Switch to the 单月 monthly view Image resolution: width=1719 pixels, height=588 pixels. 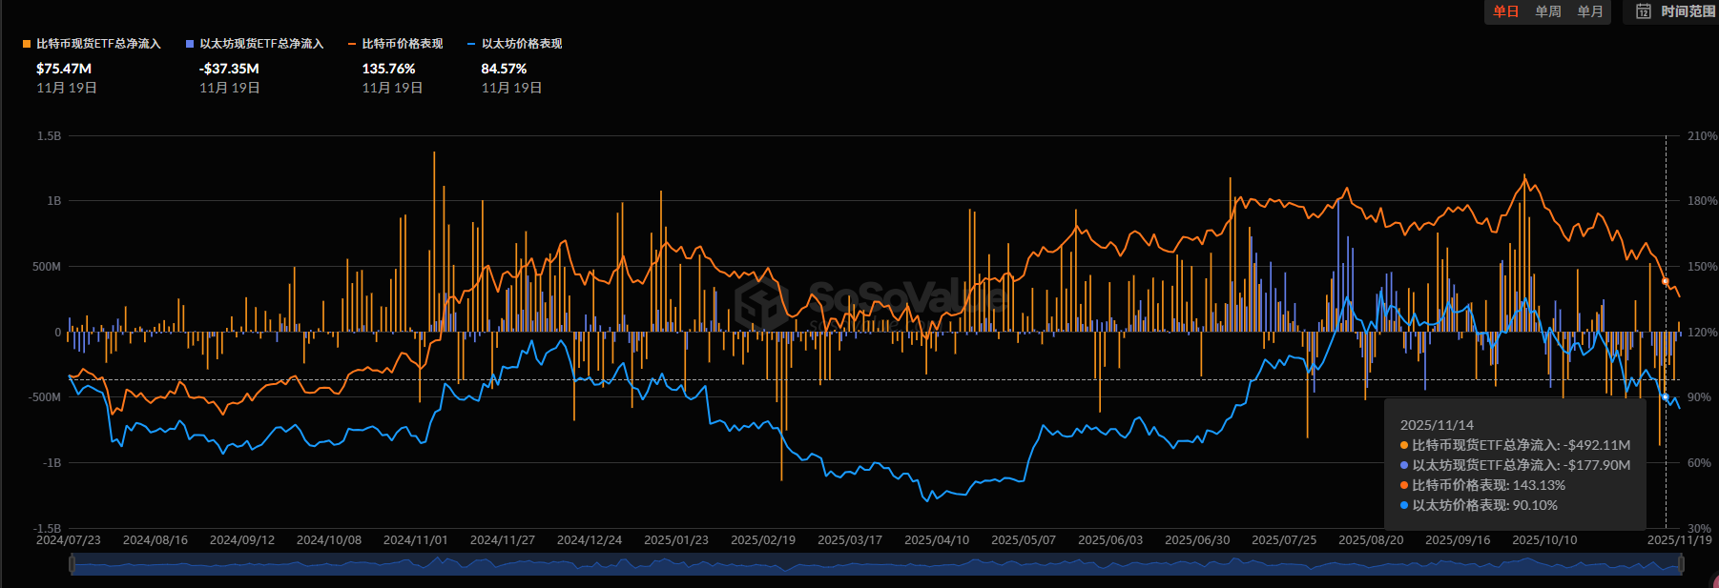[x=1590, y=11]
